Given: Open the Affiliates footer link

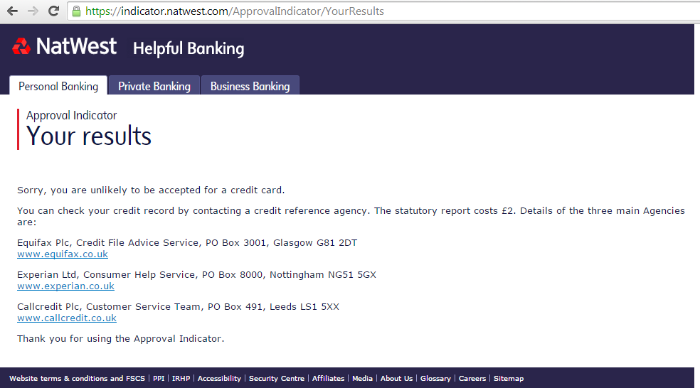Looking at the screenshot, I should pyautogui.click(x=328, y=378).
